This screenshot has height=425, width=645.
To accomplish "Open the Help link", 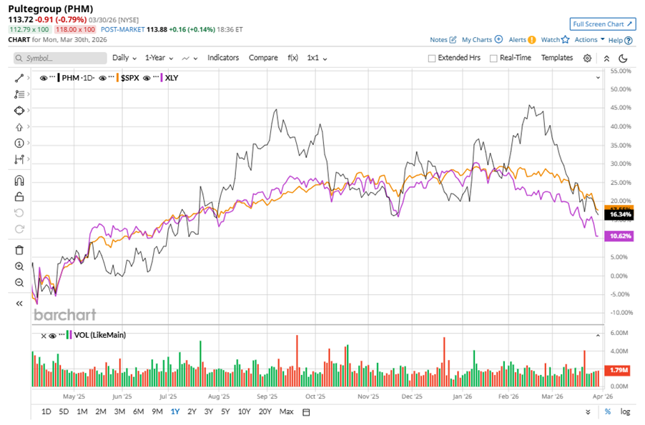I will [620, 40].
